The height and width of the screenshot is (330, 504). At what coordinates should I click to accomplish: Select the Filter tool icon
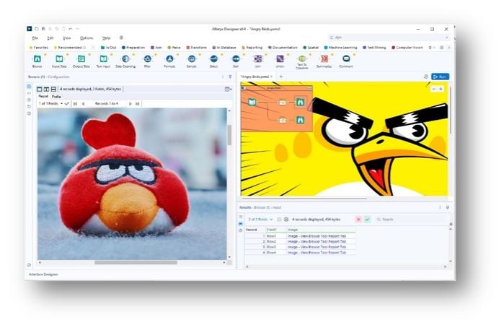147,59
